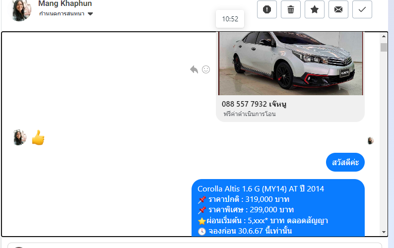The width and height of the screenshot is (394, 248).
Task: Click the ฟรีค่าดำเนินการโอน subtitle text
Action: click(x=250, y=114)
